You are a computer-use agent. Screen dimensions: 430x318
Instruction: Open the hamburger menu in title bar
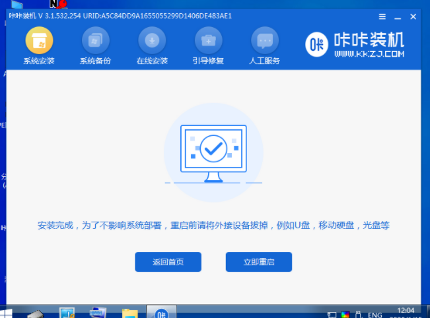pos(383,16)
